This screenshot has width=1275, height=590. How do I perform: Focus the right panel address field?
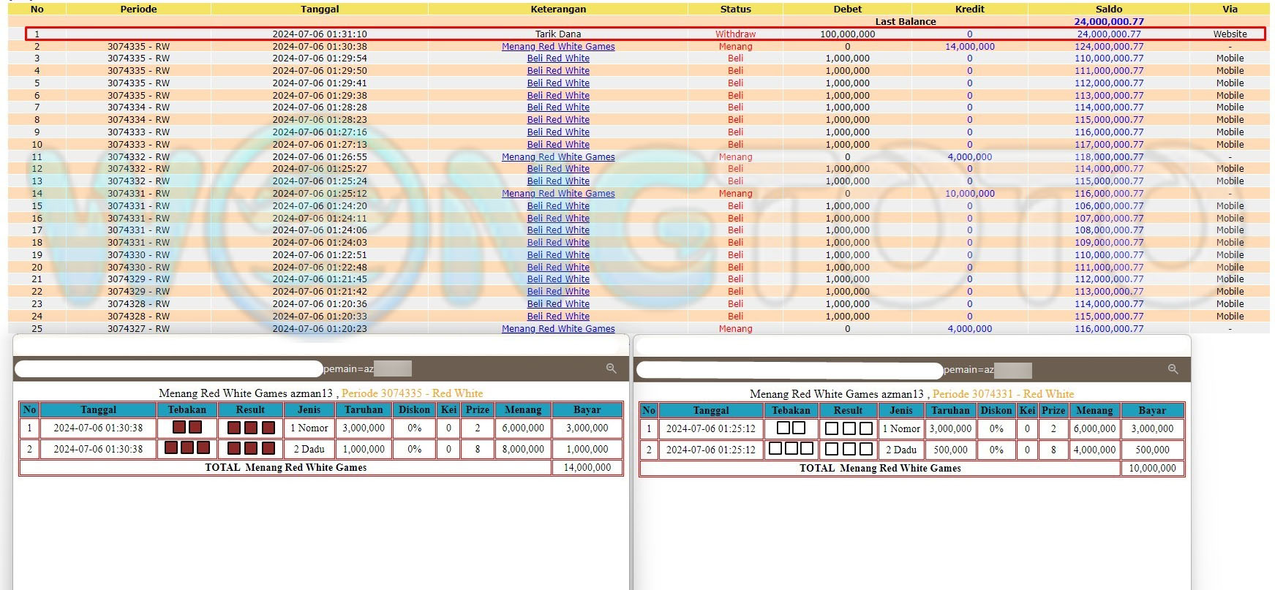point(789,370)
